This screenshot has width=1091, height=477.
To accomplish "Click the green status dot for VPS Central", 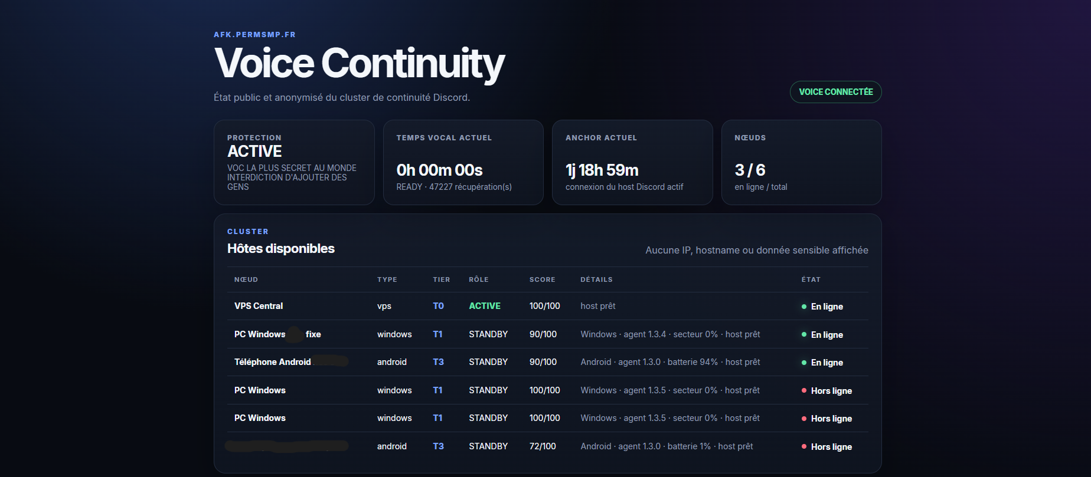I will point(804,307).
